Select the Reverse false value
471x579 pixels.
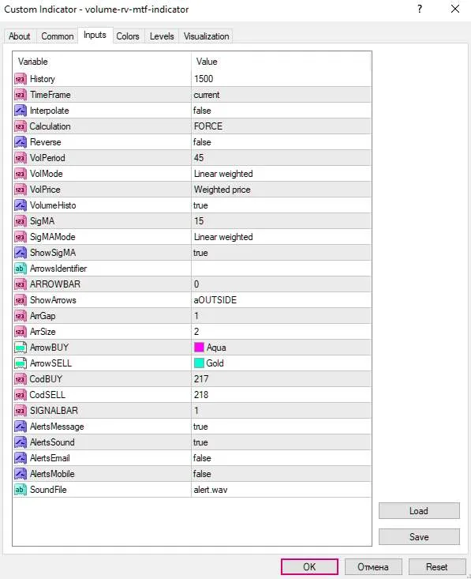(281, 142)
